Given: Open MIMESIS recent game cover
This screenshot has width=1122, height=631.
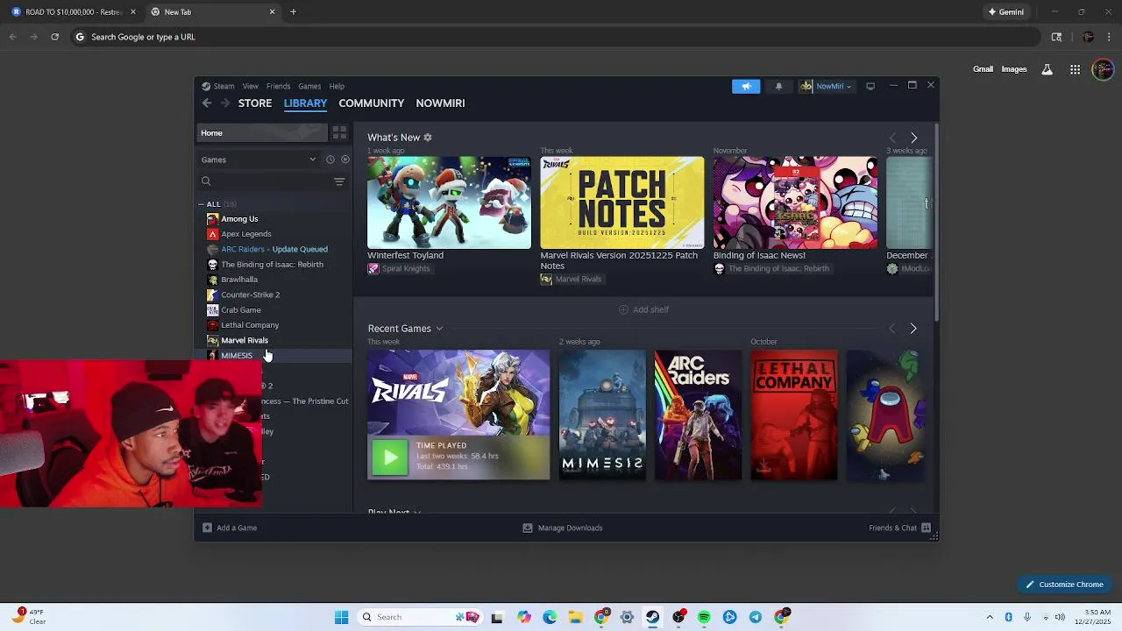Looking at the screenshot, I should pos(602,415).
